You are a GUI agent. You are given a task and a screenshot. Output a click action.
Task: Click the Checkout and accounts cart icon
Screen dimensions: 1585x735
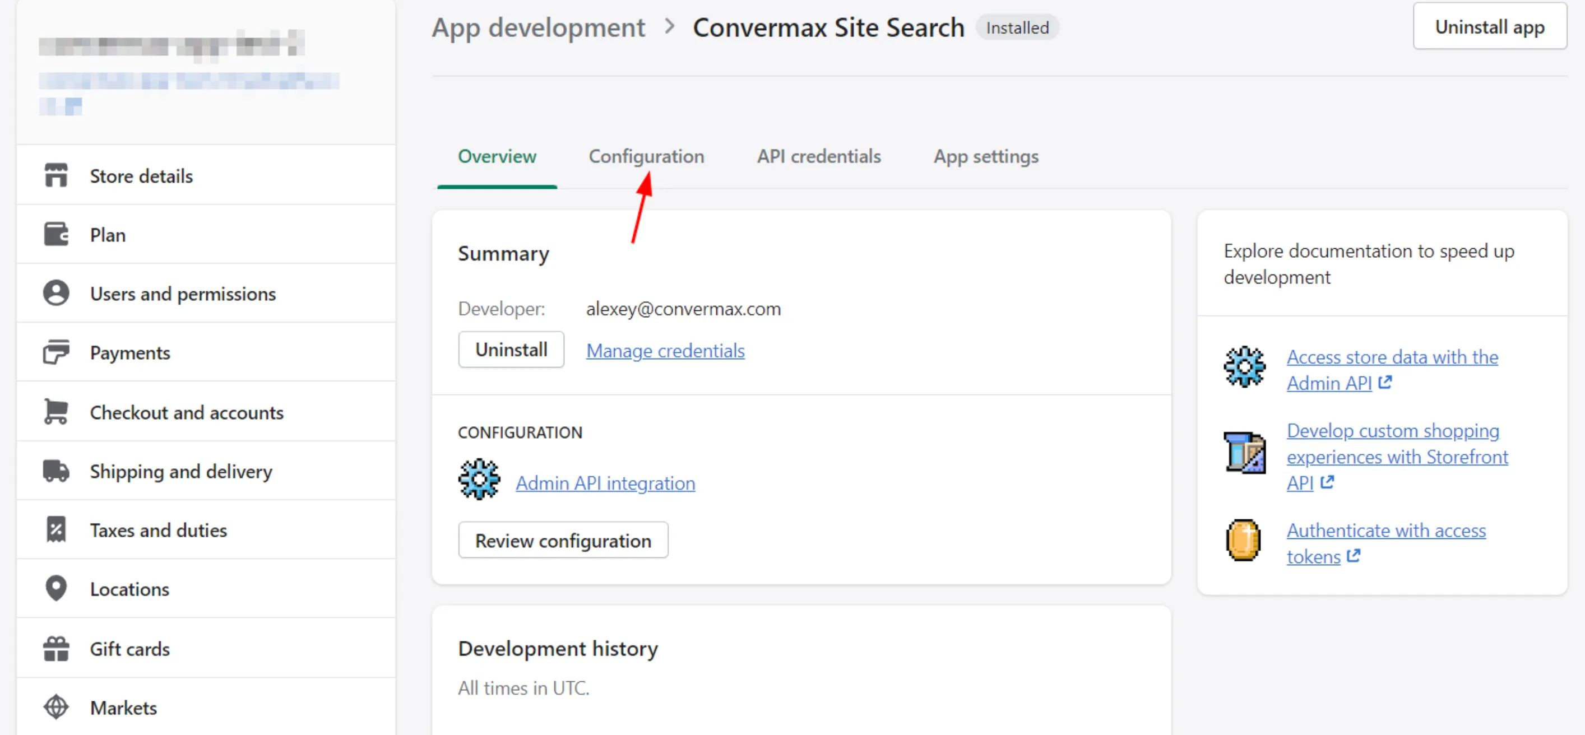tap(56, 412)
